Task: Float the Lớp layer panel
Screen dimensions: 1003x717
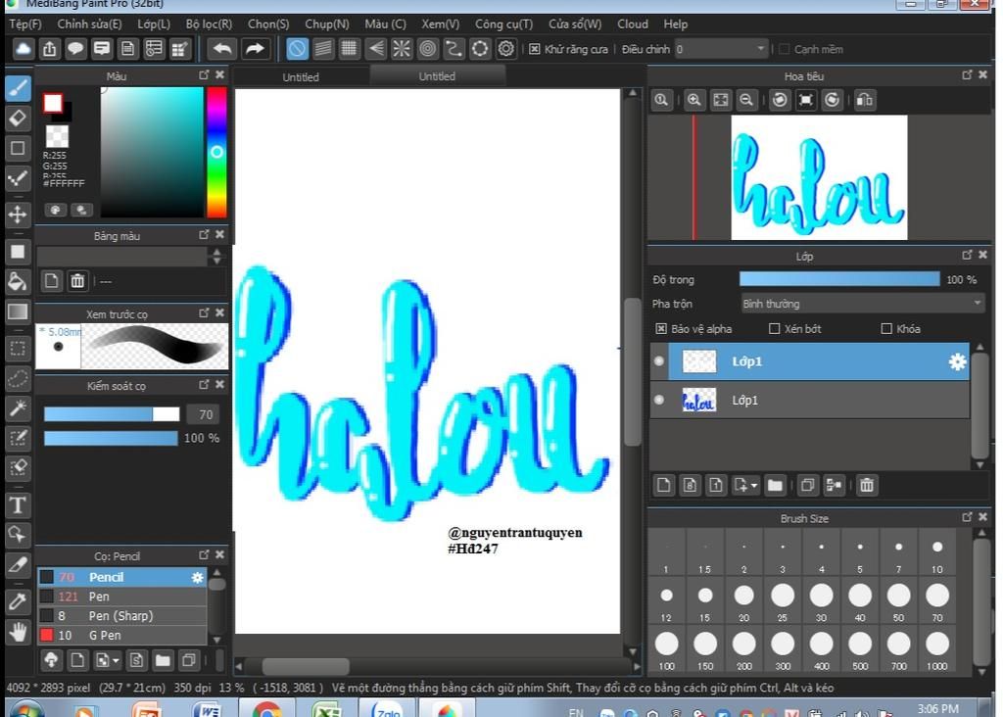Action: point(967,256)
